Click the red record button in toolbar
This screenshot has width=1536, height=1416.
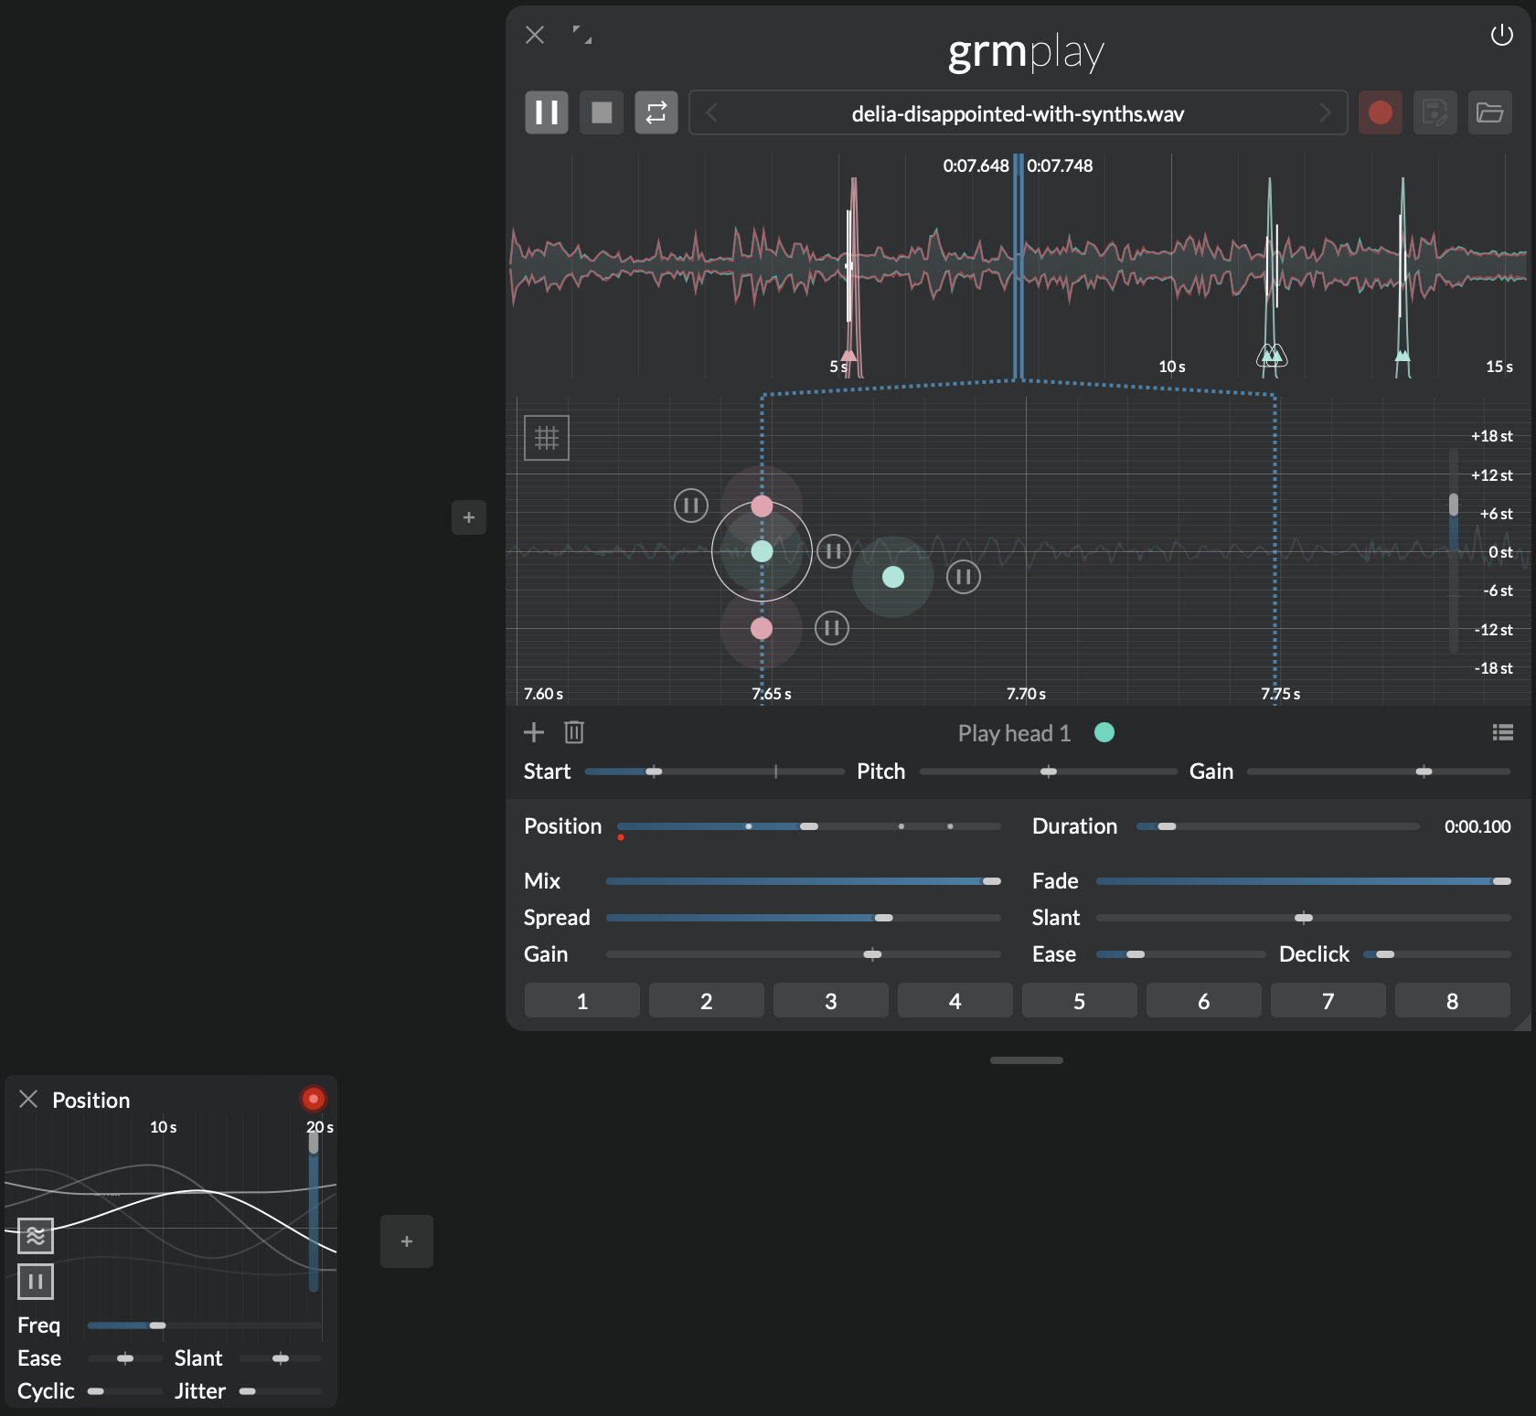point(1380,112)
